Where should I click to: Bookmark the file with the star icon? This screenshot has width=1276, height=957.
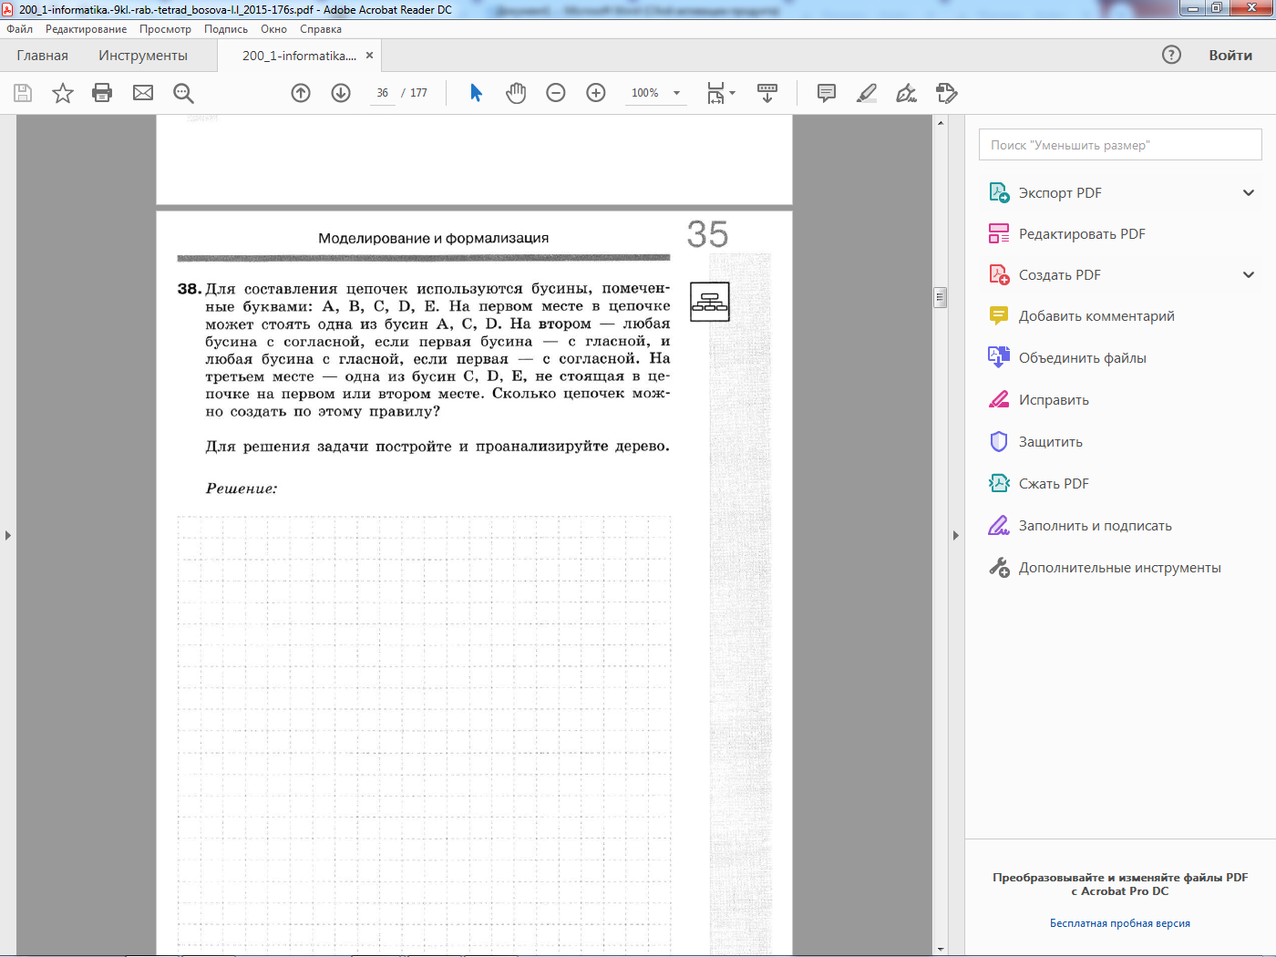pyautogui.click(x=63, y=93)
